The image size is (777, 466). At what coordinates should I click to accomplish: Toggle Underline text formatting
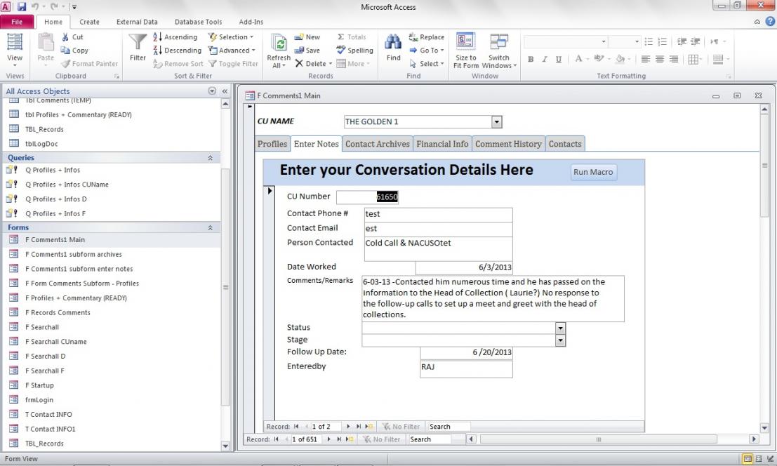click(558, 60)
